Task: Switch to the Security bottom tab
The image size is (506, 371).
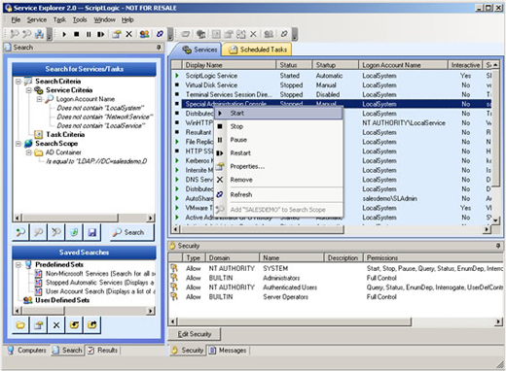Action: [188, 351]
